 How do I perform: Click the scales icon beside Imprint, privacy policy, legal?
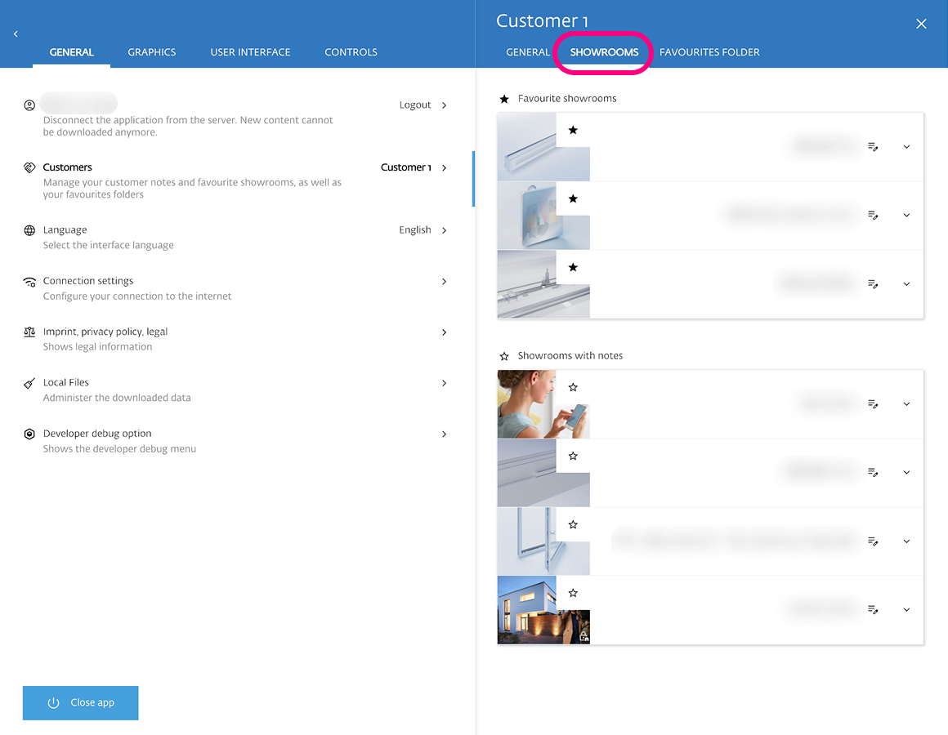[29, 332]
